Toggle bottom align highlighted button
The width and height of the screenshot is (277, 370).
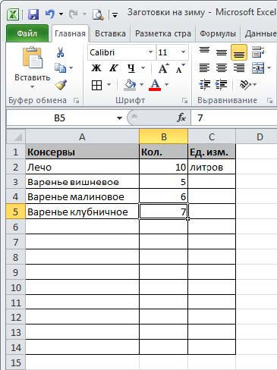coord(239,52)
